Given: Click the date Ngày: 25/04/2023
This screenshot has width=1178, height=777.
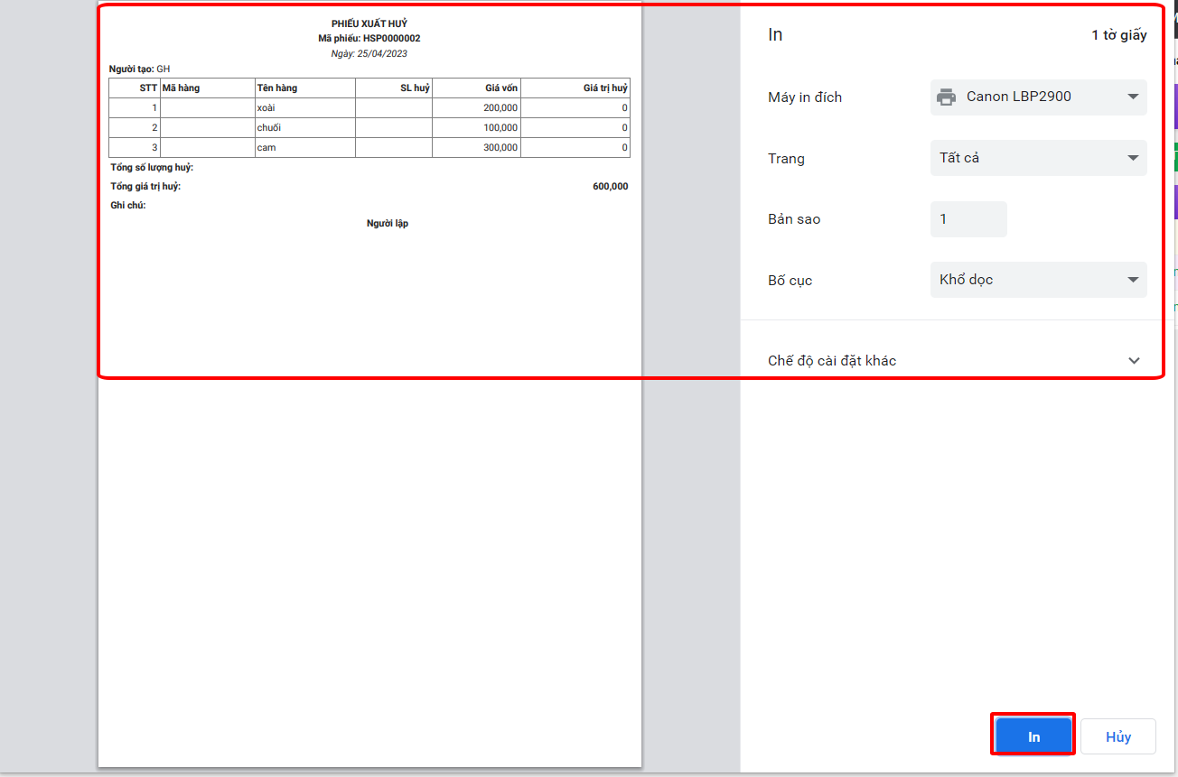Looking at the screenshot, I should [x=369, y=54].
